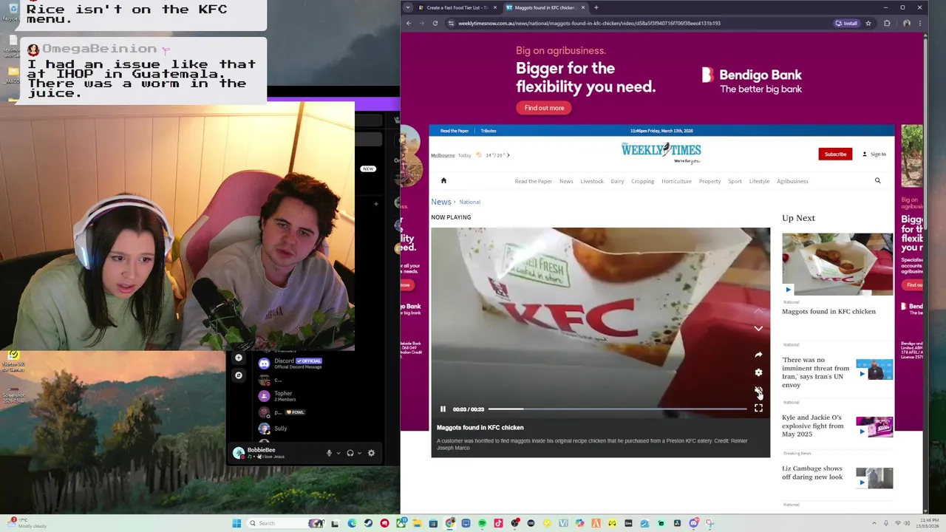The width and height of the screenshot is (946, 532).
Task: Open the Cropping navigation section
Action: [642, 181]
